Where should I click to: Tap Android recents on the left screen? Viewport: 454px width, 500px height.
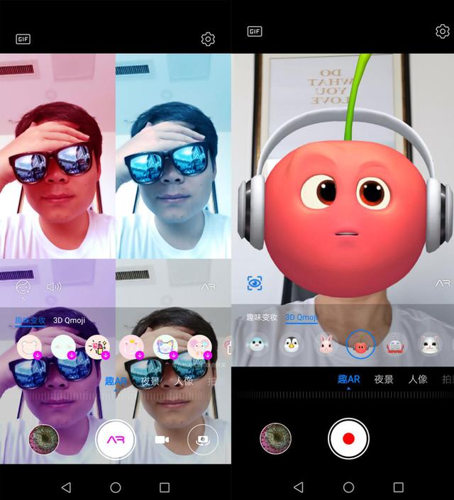pos(165,487)
